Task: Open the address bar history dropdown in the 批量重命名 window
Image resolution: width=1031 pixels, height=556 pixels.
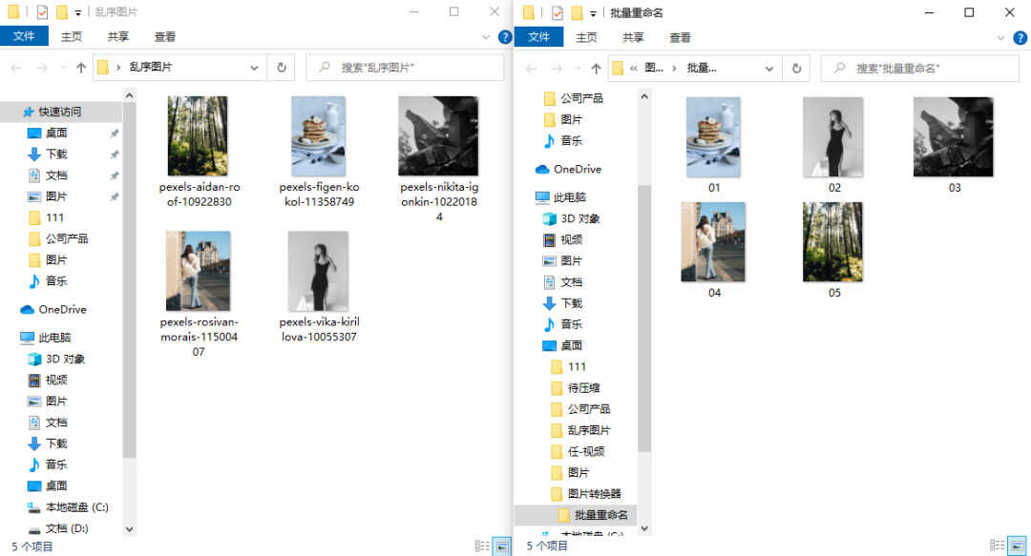Action: 768,68
